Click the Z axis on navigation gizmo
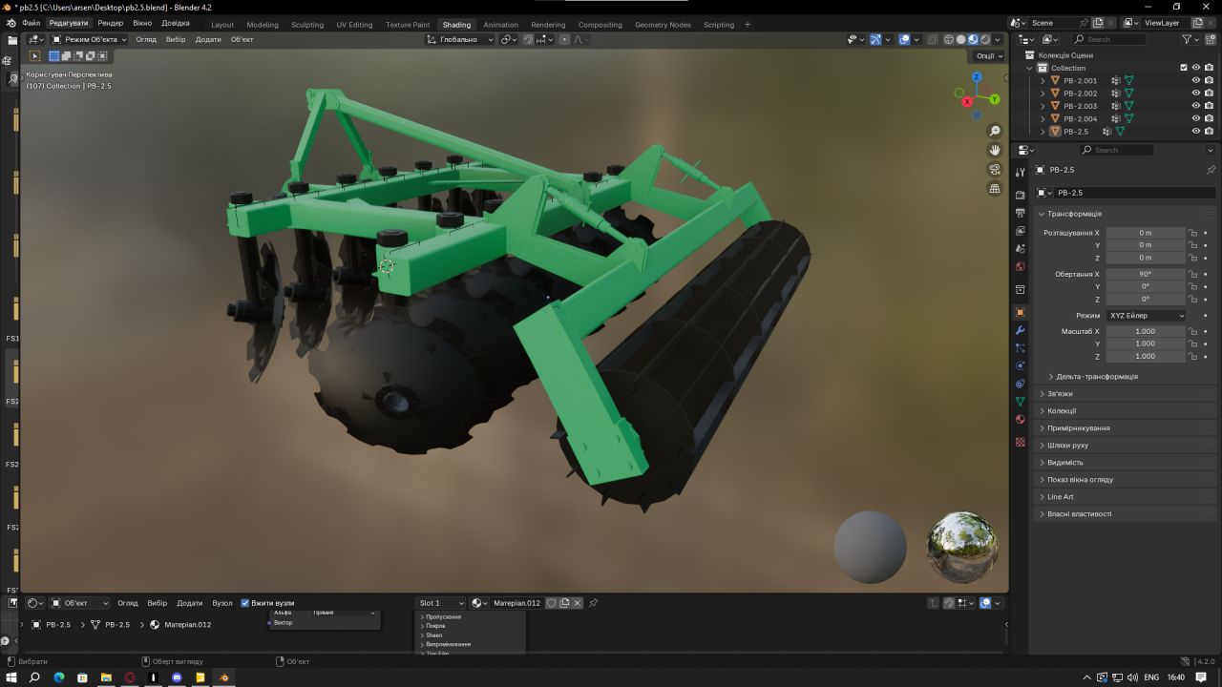 (977, 76)
